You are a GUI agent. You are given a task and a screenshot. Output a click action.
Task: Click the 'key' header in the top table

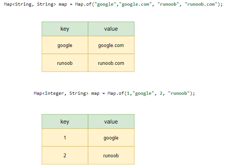65,29
